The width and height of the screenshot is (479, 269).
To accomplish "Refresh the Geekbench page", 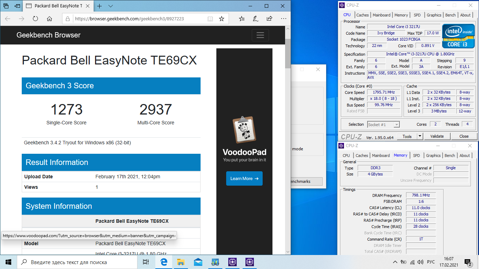I will point(35,19).
